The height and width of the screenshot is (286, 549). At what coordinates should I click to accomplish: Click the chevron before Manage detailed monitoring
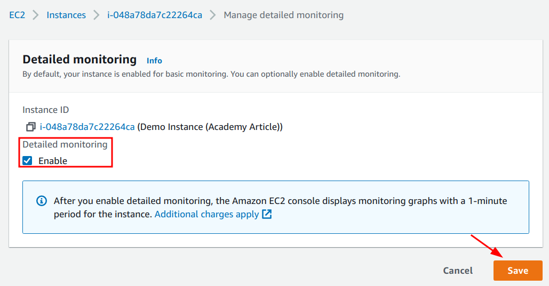(x=212, y=15)
